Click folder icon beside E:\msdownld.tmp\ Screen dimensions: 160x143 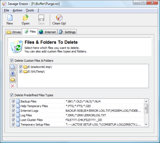(x=25, y=67)
